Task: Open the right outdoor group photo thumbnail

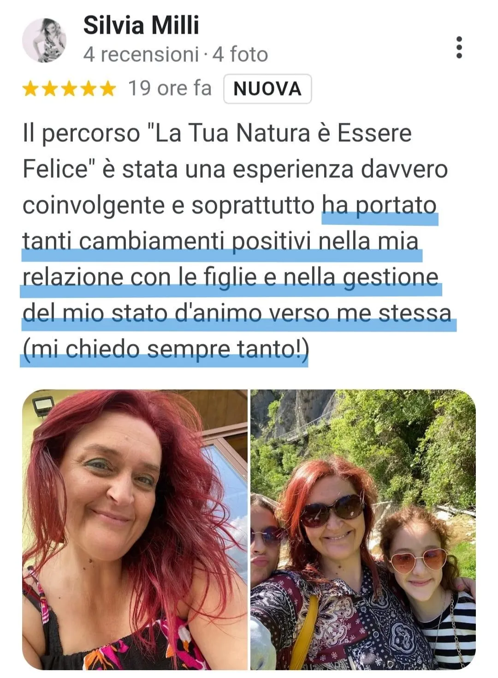Action: [363, 530]
